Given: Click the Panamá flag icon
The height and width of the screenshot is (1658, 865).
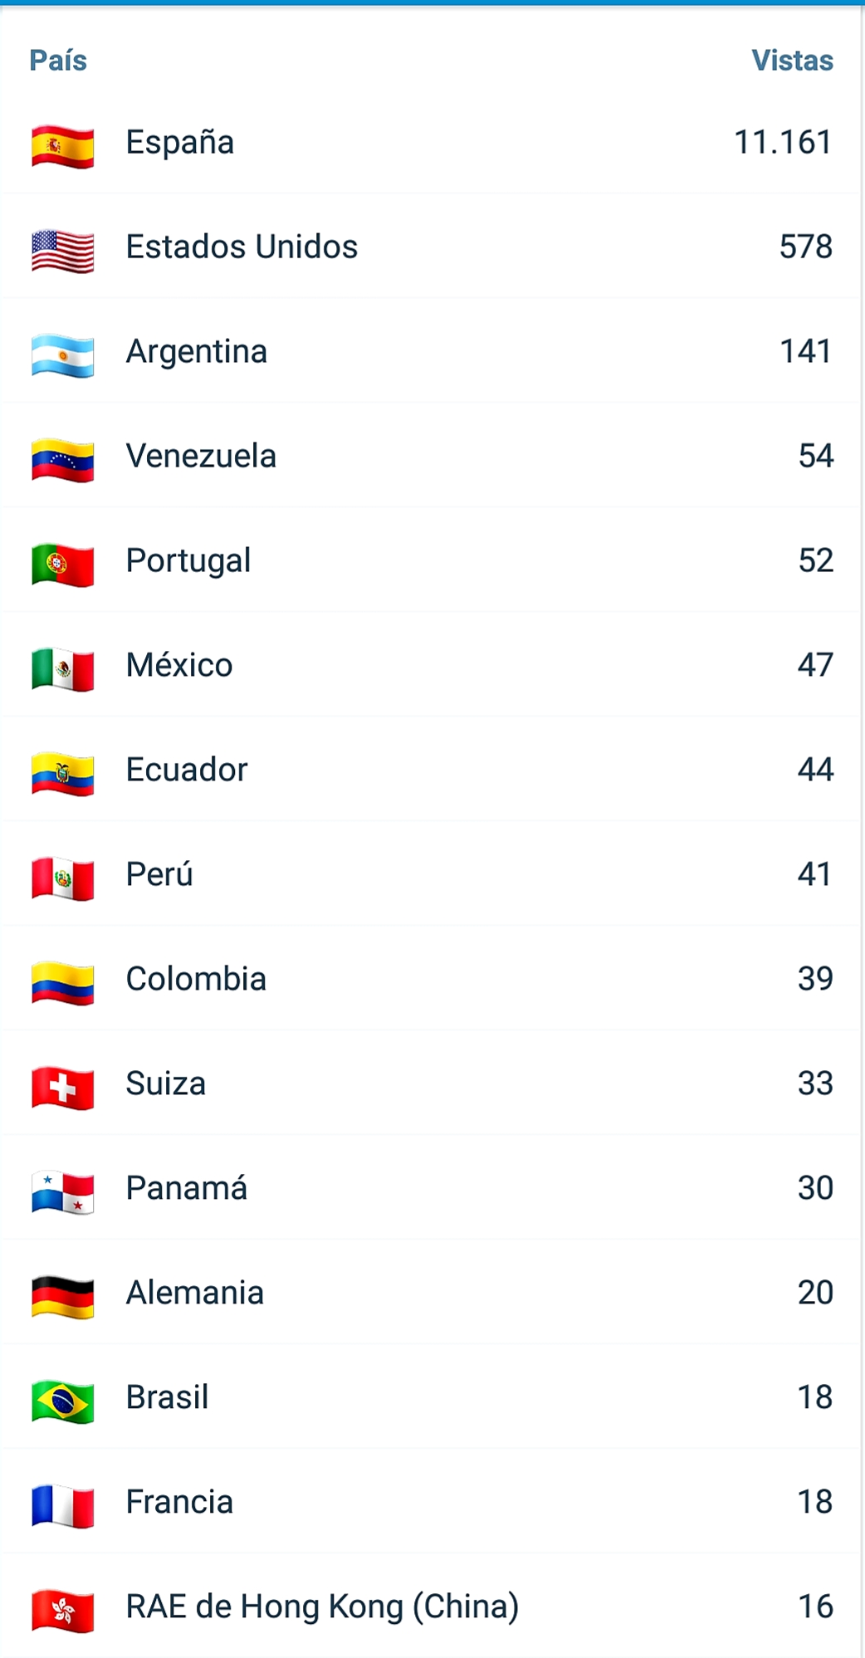Looking at the screenshot, I should [x=62, y=1192].
